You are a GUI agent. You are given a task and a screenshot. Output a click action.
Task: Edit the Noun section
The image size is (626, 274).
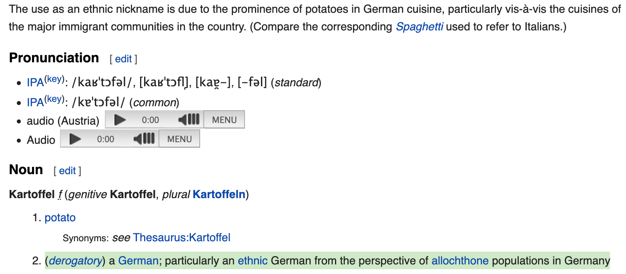click(x=67, y=171)
